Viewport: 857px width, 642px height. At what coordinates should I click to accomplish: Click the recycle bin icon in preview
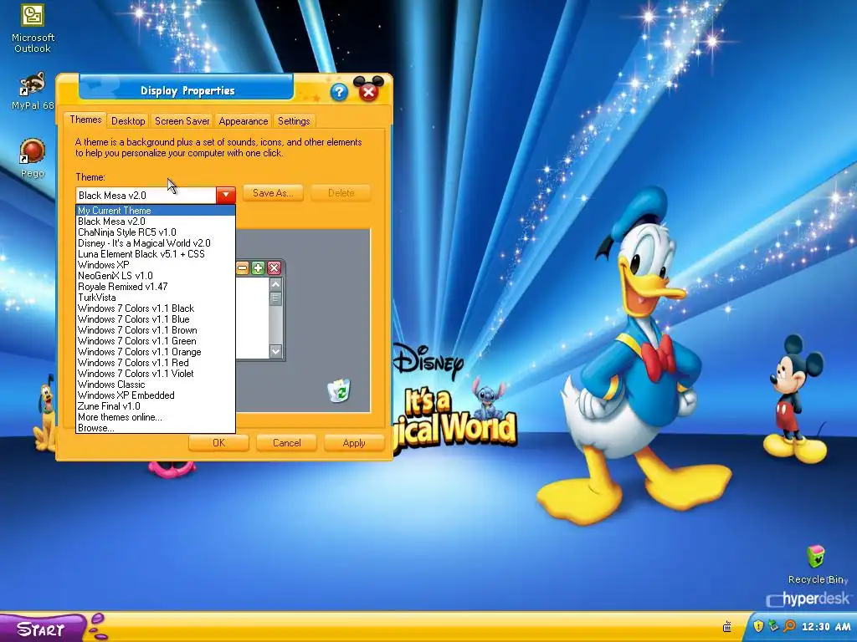(339, 390)
